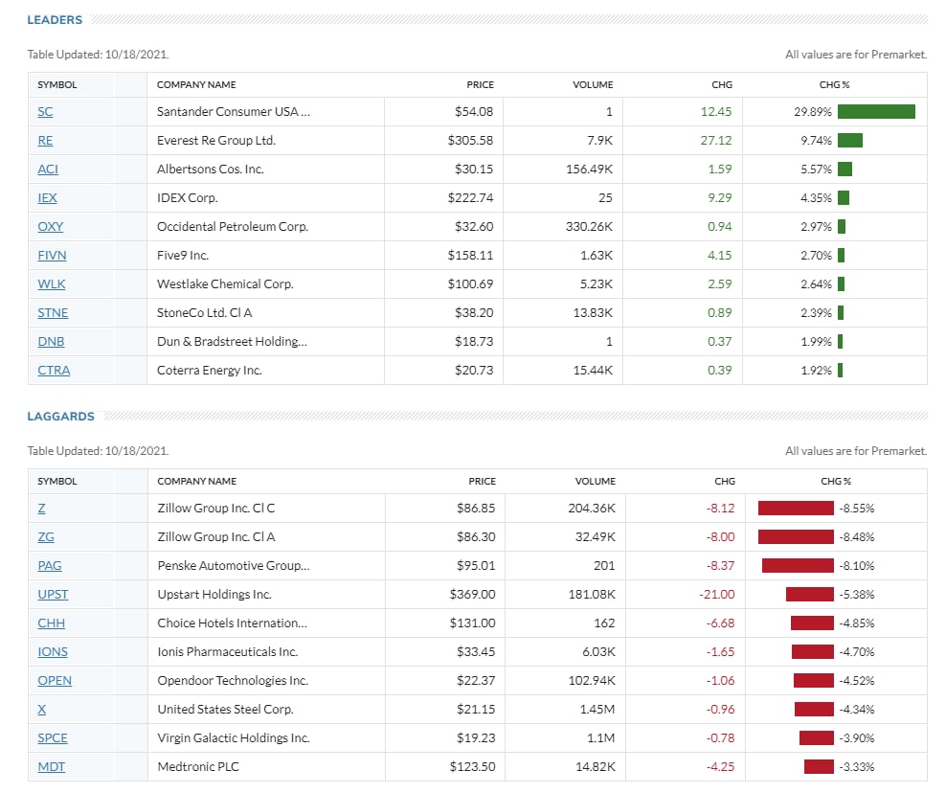Viewport: 946px width, 793px height.
Task: Click the -21.00 change value
Action: pyautogui.click(x=717, y=595)
